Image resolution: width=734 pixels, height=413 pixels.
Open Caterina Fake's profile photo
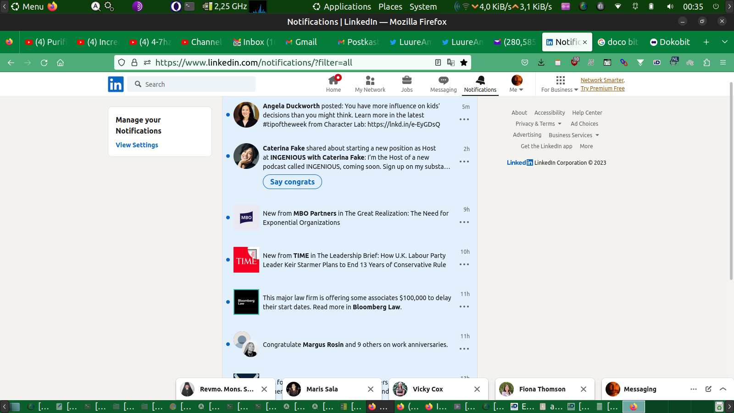click(246, 156)
